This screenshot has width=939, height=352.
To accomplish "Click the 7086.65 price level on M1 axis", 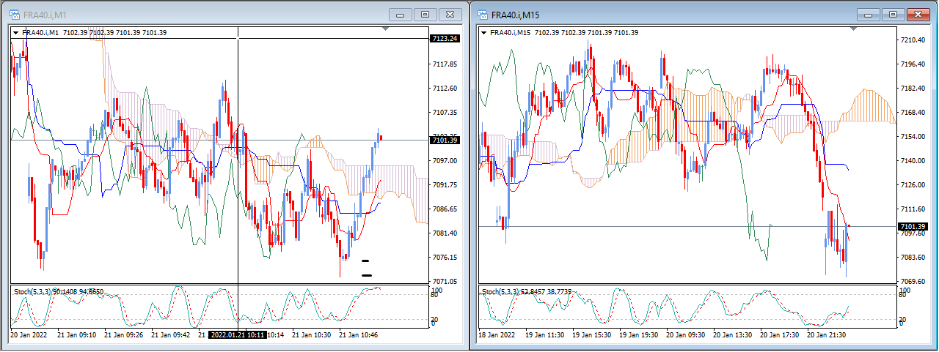I will click(x=446, y=209).
